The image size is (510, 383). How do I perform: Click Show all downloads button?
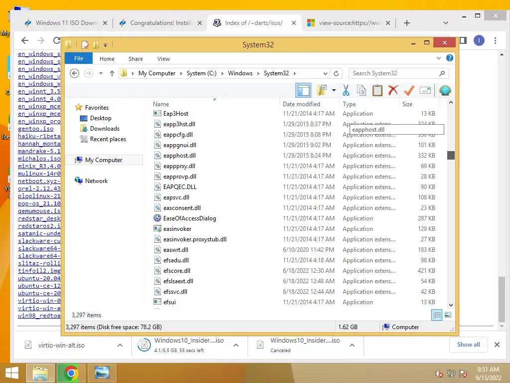pyautogui.click(x=468, y=345)
